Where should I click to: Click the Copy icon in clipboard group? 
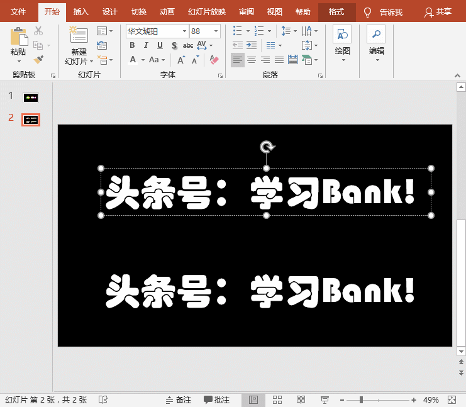38,45
